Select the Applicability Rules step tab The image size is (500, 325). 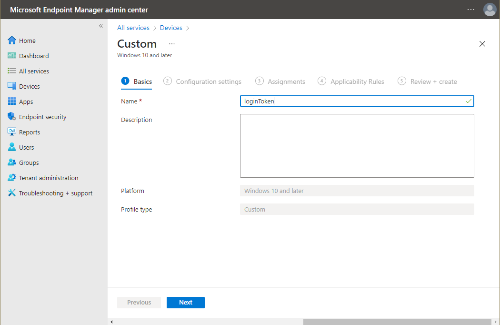[x=351, y=81]
